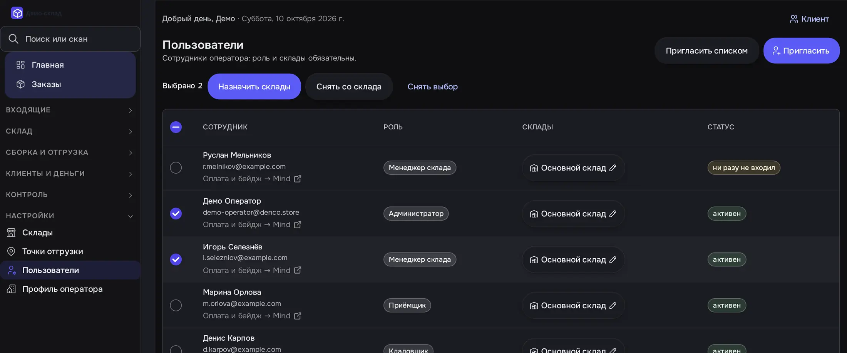Click Снять выбор link
Viewport: 847px width, 353px height.
tap(433, 87)
